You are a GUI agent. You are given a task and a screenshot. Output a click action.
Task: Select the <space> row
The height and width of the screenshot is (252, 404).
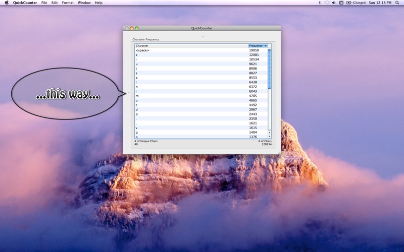pos(201,50)
